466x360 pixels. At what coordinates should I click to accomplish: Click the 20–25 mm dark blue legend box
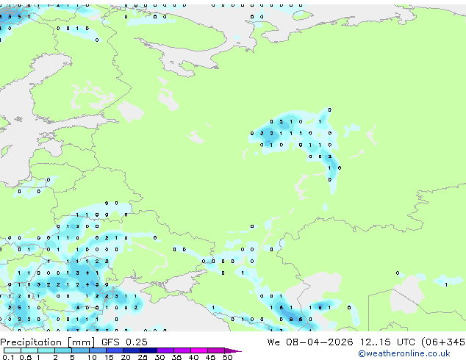point(132,350)
